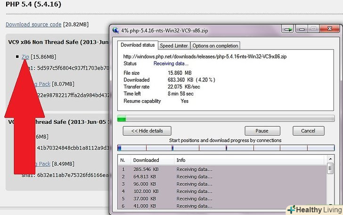Select connection row 5 with 37.000 KB
Viewport: 343px width, 215px height.
tap(222, 199)
